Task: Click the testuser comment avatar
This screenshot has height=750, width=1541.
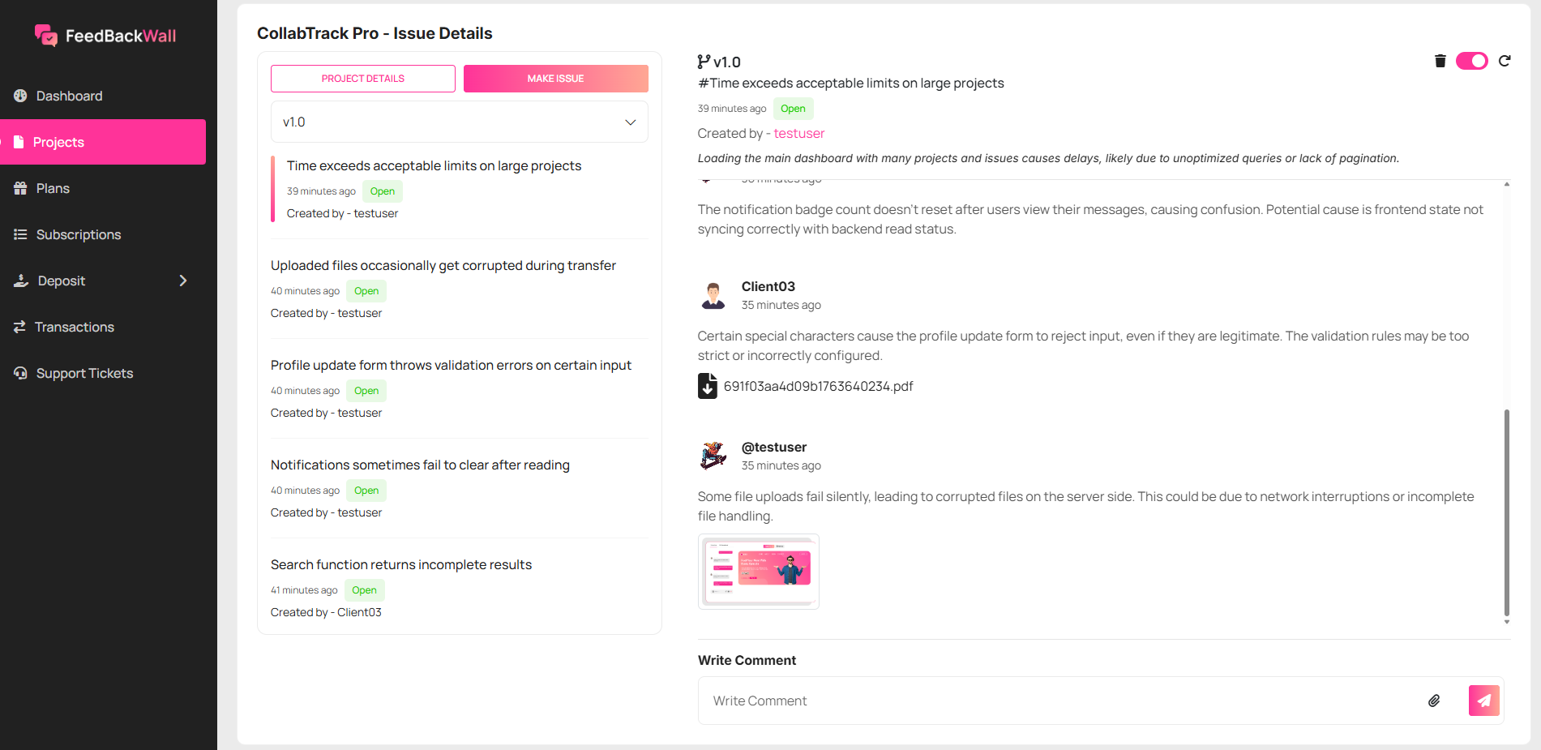Action: (713, 456)
